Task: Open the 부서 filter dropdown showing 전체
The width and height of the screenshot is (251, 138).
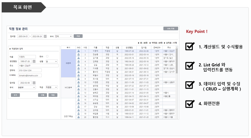Action: pos(63,36)
